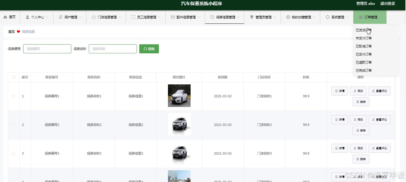Screen dimensions: 406x182
Task: Click the green 查询 search button
Action: pyautogui.click(x=149, y=49)
